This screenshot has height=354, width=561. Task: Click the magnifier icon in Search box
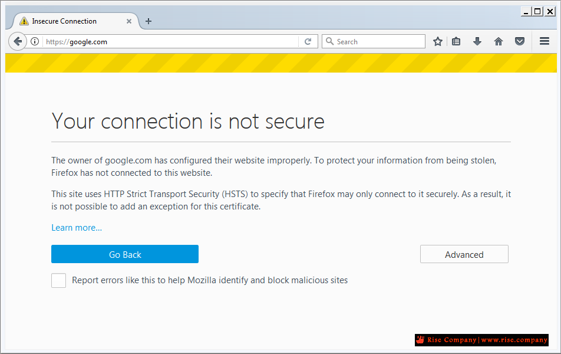tap(330, 41)
